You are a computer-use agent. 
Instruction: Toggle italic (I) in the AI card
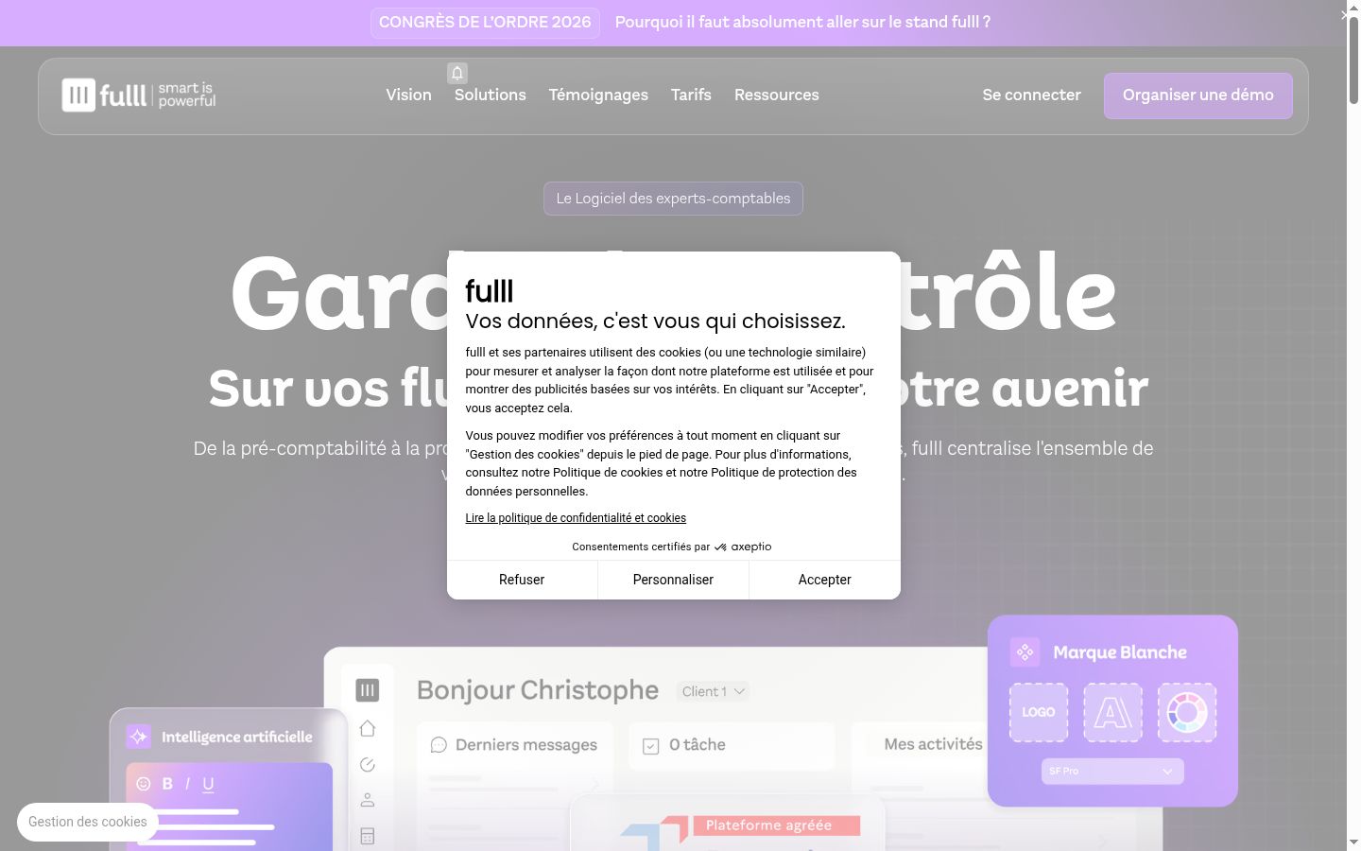click(x=187, y=784)
